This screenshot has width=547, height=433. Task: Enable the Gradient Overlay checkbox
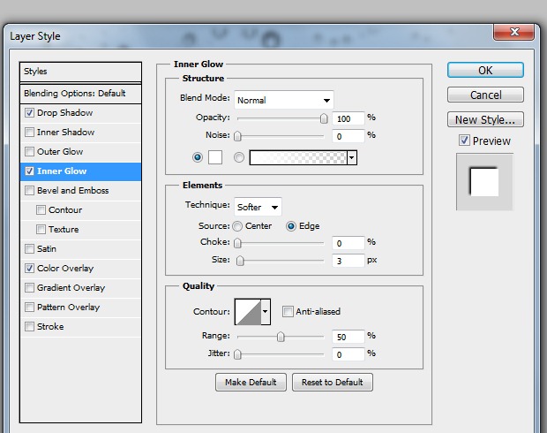29,287
